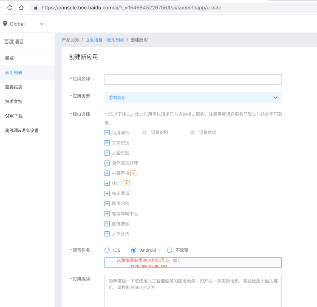This screenshot has width=317, height=307.
Task: Go to browser home page icon
Action: pyautogui.click(x=21, y=8)
